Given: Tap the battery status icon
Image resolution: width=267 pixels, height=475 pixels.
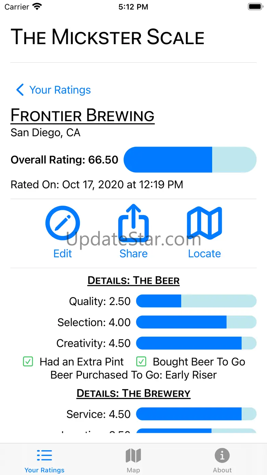Looking at the screenshot, I should pyautogui.click(x=255, y=7).
